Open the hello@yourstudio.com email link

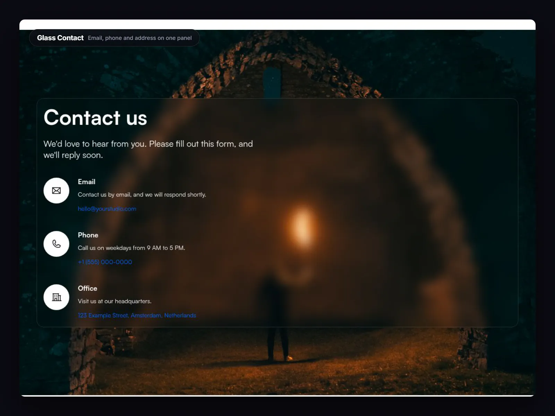(107, 209)
